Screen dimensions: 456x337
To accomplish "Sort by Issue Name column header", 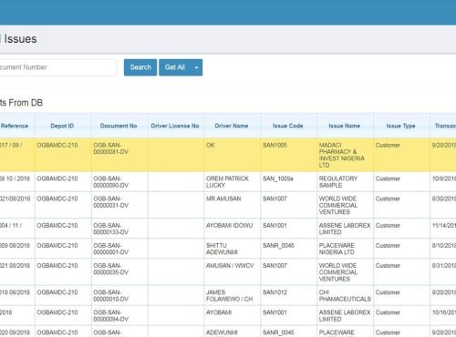I will pos(345,126).
